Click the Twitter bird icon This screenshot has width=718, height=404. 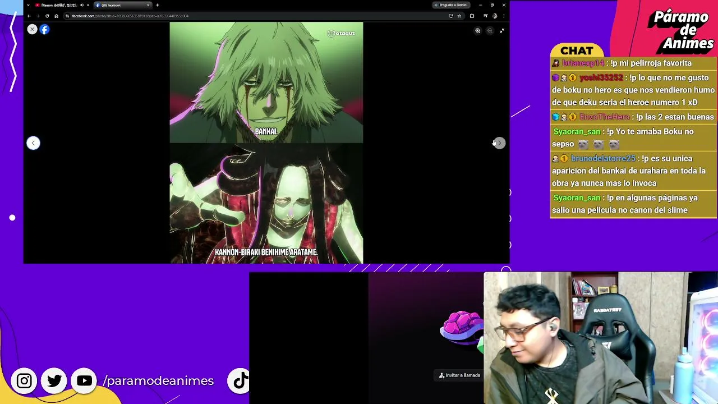tap(54, 381)
